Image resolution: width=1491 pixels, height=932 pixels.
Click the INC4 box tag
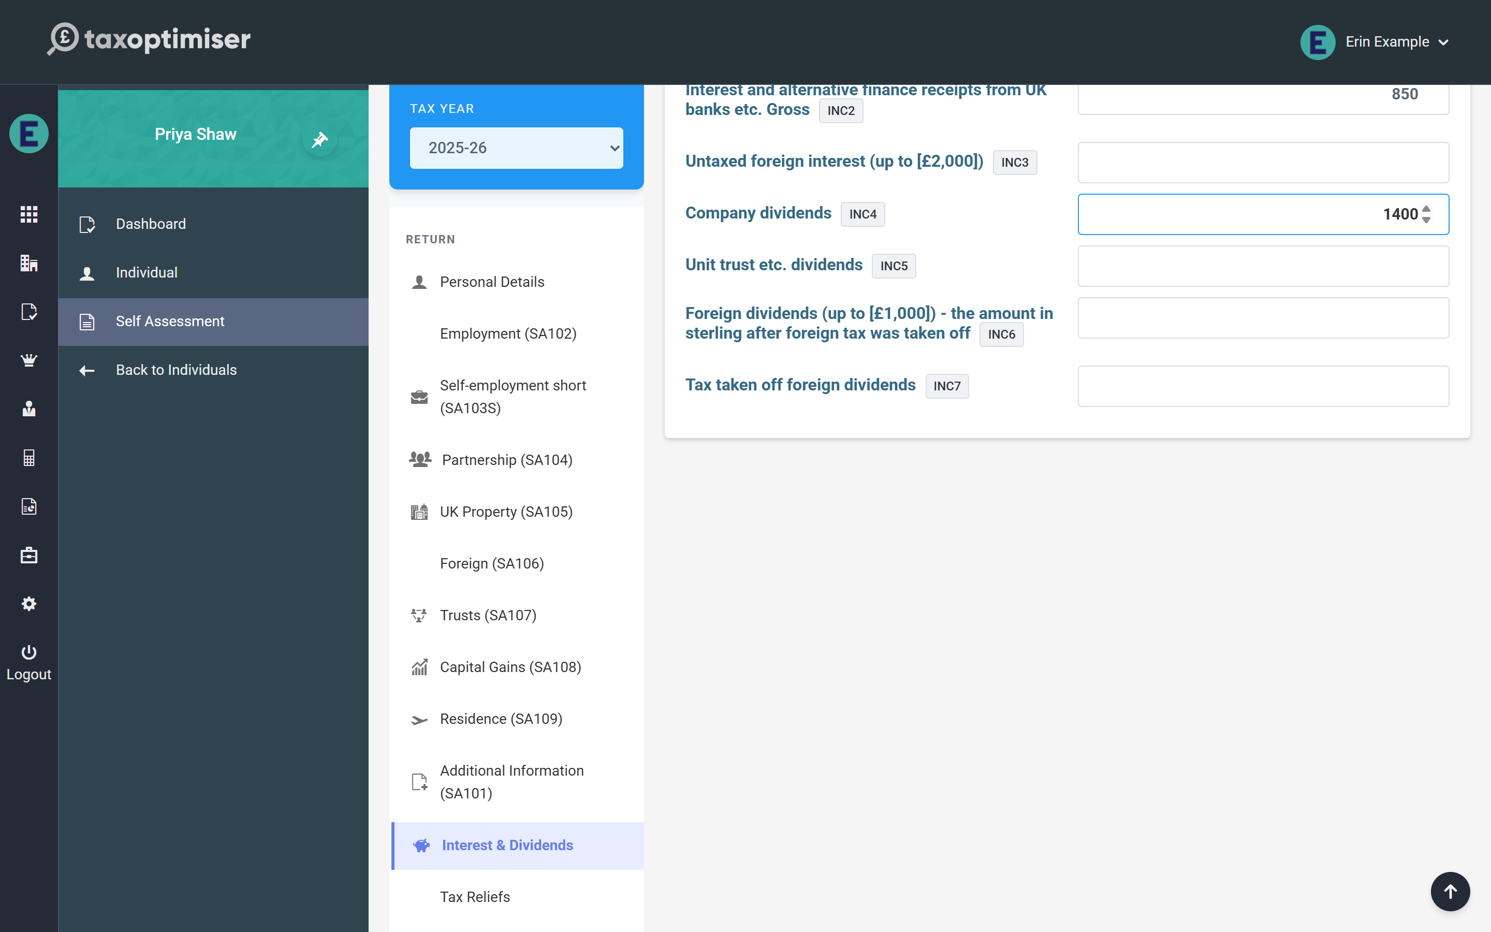(863, 214)
